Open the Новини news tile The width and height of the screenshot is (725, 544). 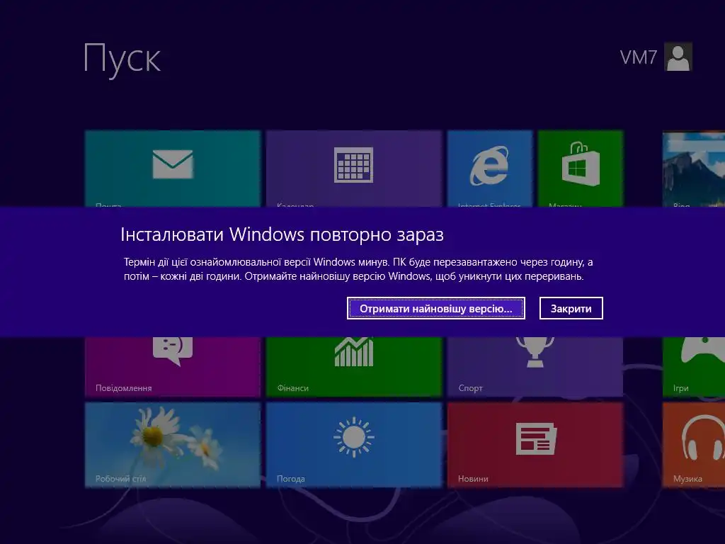pyautogui.click(x=535, y=445)
